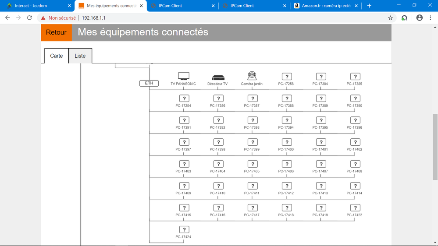438x246 pixels.
Task: Click the PC-17405 label text
Action: coord(252,171)
